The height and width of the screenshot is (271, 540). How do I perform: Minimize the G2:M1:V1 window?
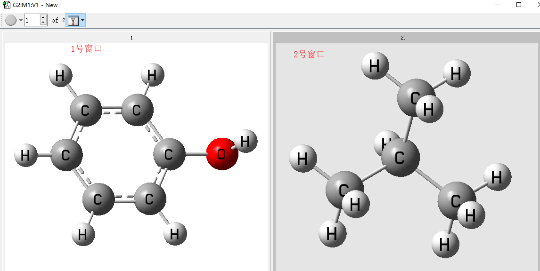pos(498,5)
